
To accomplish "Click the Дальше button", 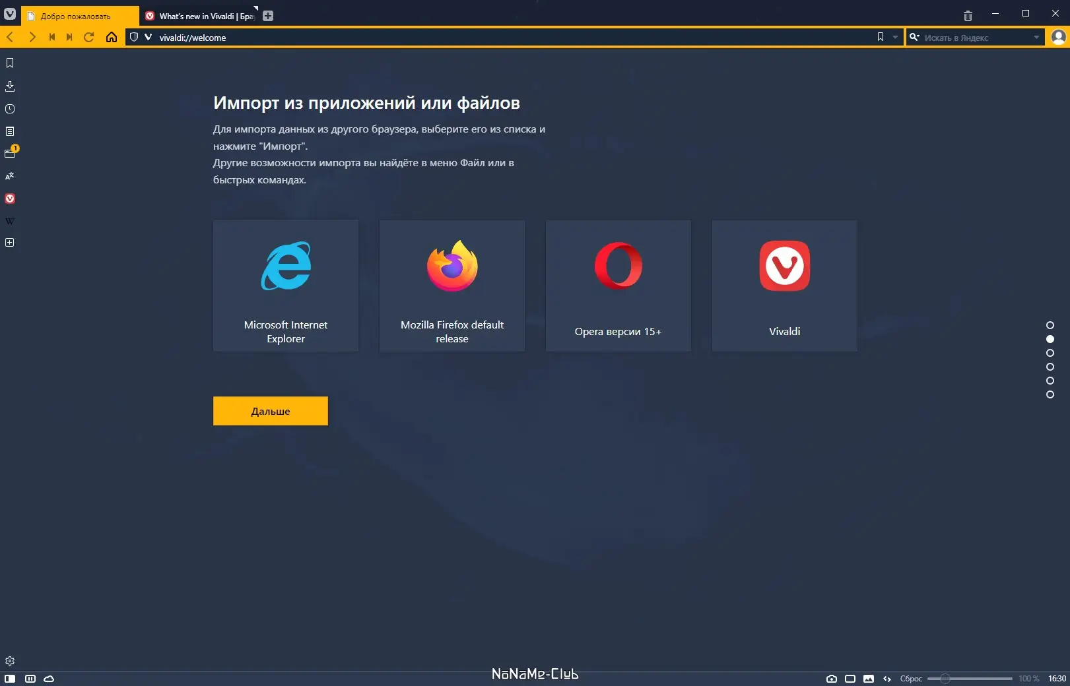I will pyautogui.click(x=271, y=411).
